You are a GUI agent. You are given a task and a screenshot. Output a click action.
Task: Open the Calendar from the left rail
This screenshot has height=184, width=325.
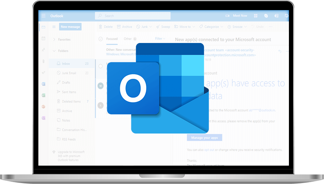pos(43,38)
